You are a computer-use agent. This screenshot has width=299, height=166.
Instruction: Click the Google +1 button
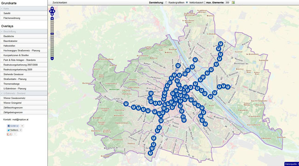[x=9, y=134]
